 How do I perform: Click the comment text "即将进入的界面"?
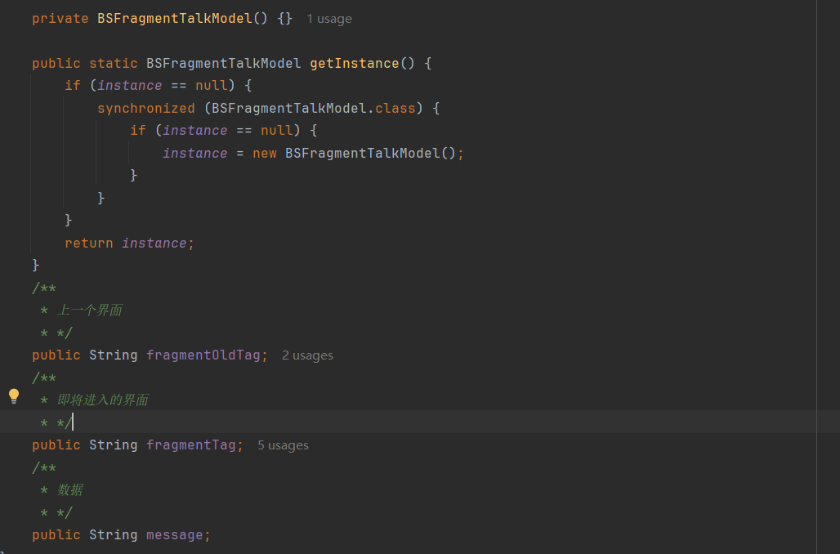coord(103,400)
